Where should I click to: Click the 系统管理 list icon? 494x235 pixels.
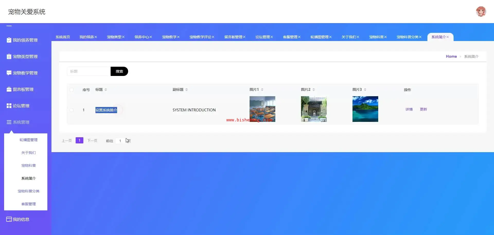(x=9, y=122)
